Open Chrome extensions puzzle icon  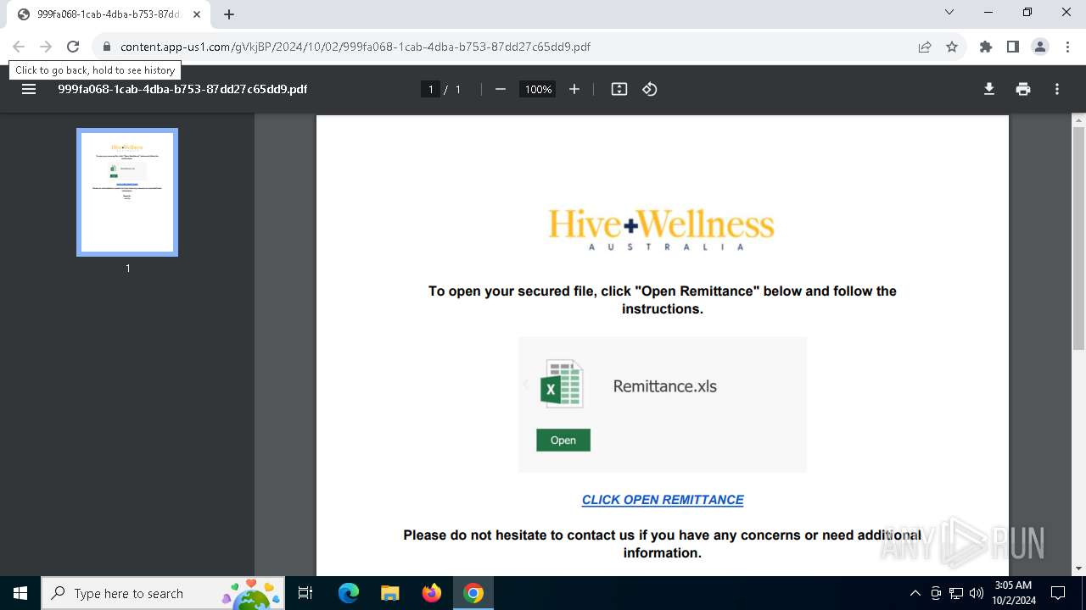pyautogui.click(x=986, y=47)
